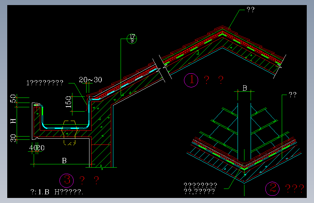This screenshot has width=314, height=203.
Task: Click the "B" dimension label under the gutter
Action: [64, 161]
